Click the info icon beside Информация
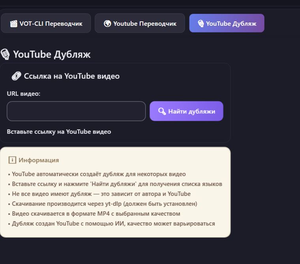 [12, 160]
